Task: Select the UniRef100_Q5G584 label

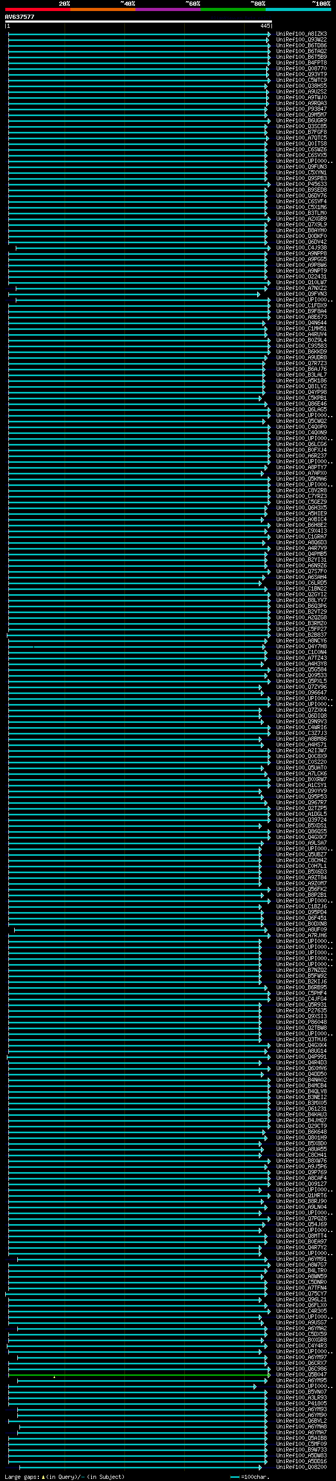Action: (x=301, y=669)
